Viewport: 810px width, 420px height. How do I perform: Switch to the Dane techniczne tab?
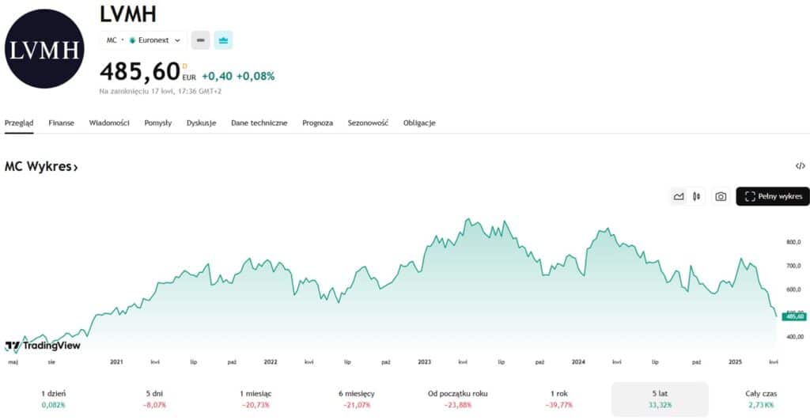[x=259, y=123]
